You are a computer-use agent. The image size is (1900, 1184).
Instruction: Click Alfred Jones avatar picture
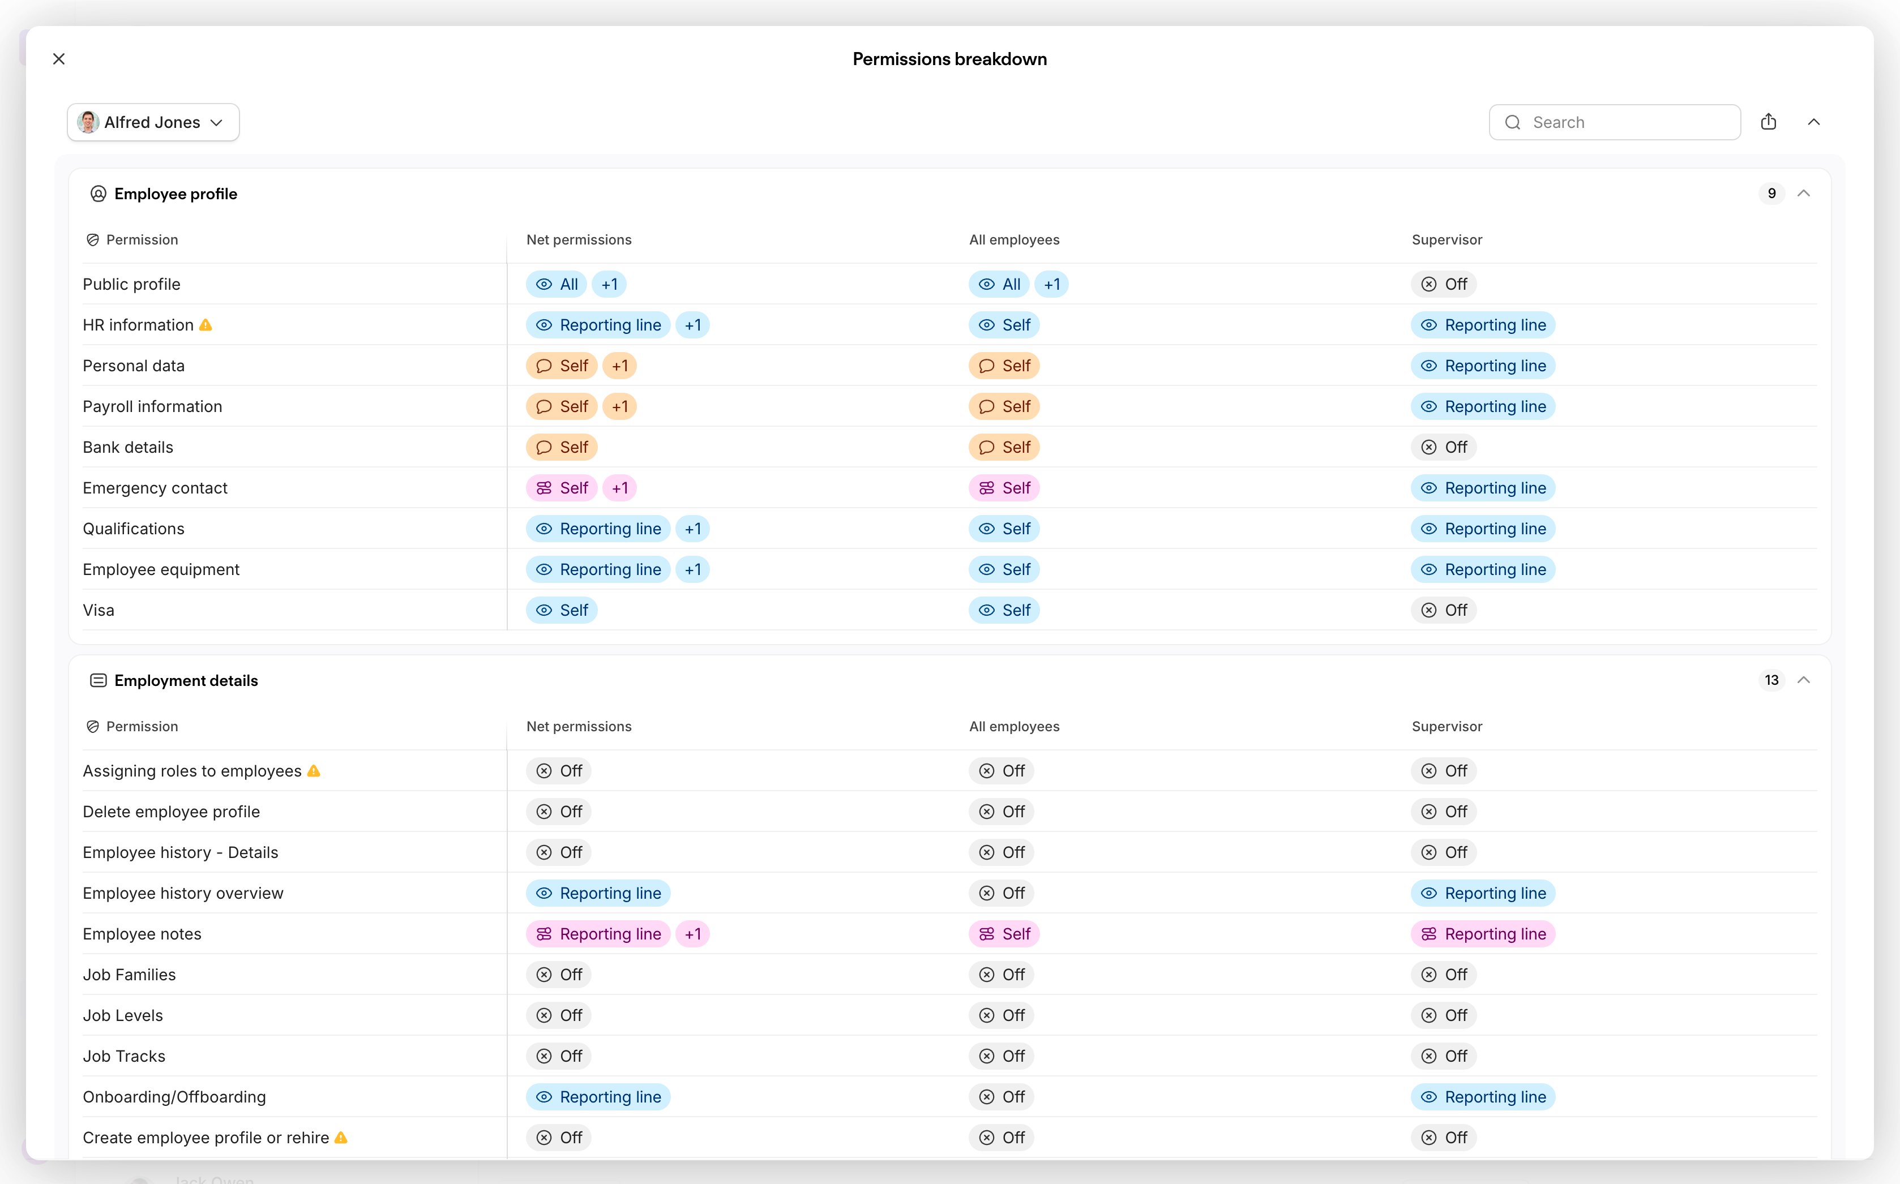tap(88, 122)
